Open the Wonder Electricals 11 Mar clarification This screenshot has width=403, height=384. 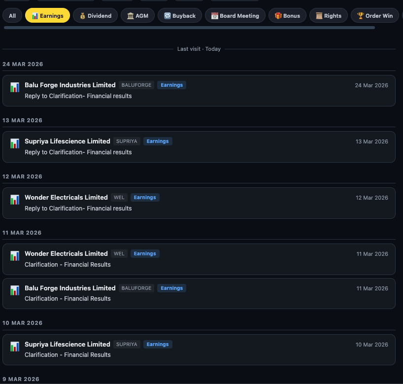coord(199,259)
